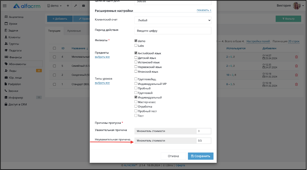Click the Сохранить button

(201, 156)
